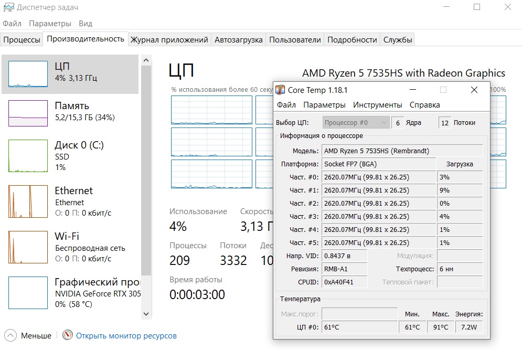Screen dimensions: 522x350
Task: Click the AMD Ryzen 5 7535HS with Radeon Graphics heading
Action: tap(403, 73)
